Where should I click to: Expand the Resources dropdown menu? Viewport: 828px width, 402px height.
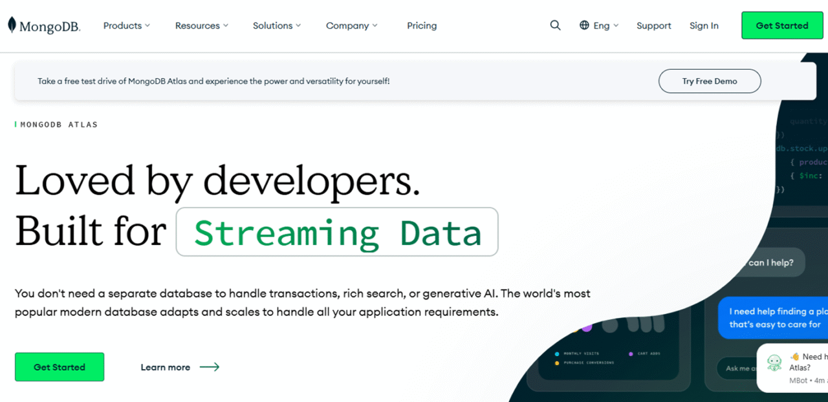coord(202,26)
